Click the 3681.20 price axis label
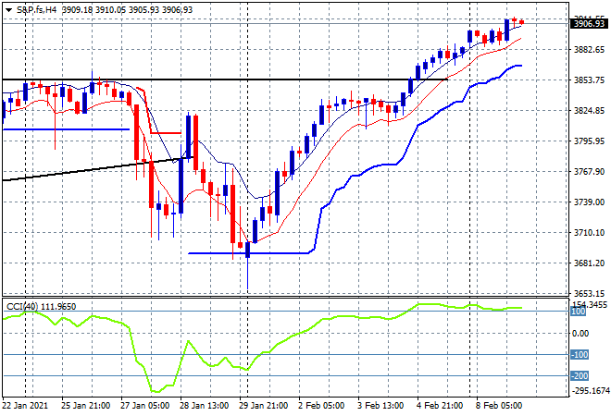 point(589,263)
